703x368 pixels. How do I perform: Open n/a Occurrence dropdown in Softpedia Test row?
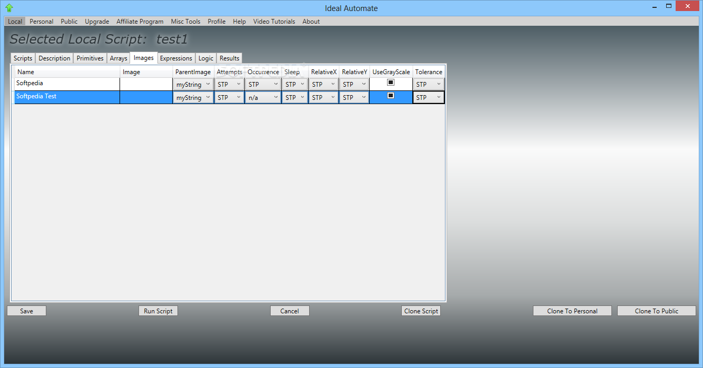pyautogui.click(x=263, y=97)
